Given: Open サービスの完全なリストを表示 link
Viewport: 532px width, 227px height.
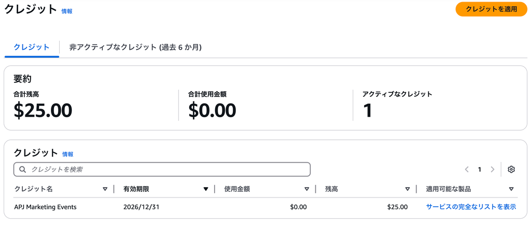Looking at the screenshot, I should (x=471, y=207).
